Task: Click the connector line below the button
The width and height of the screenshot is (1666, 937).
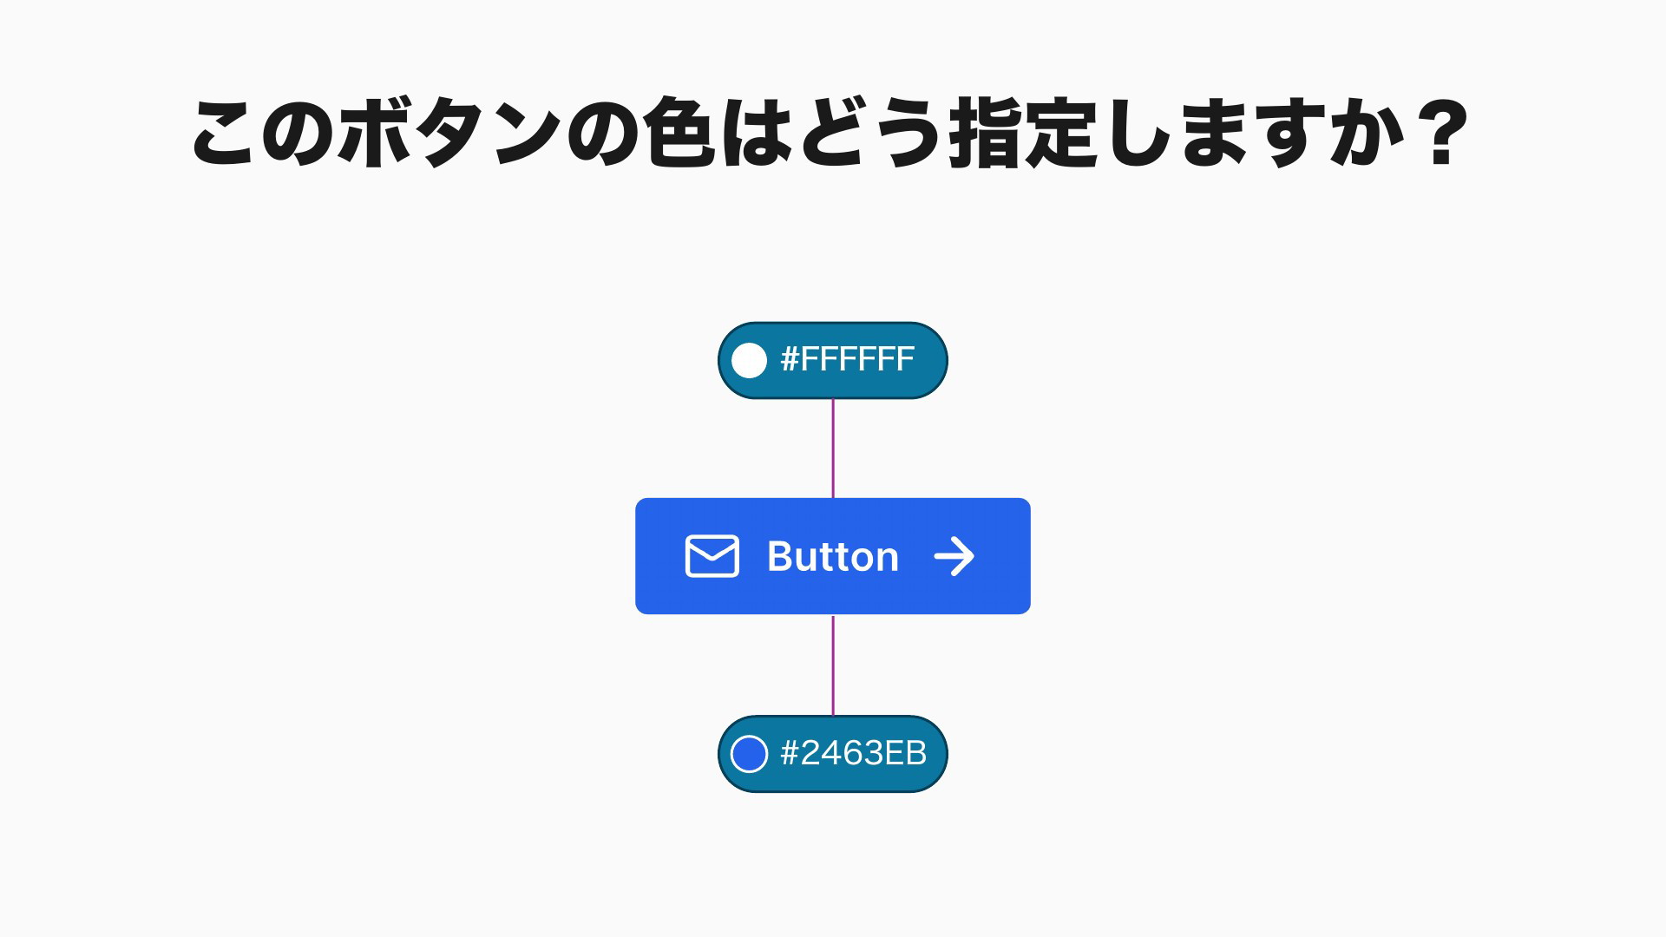Action: [x=833, y=665]
